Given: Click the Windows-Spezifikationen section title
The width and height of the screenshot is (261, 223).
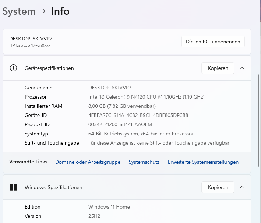Looking at the screenshot, I should (x=53, y=187).
